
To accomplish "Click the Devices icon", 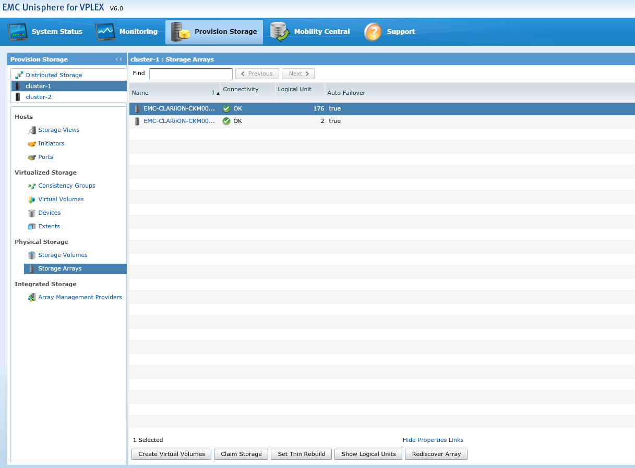I will (32, 213).
